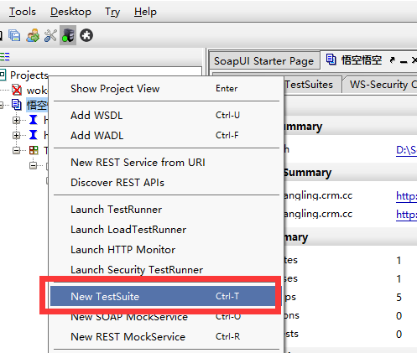The width and height of the screenshot is (417, 353).
Task: Click the Projects root node icon
Action: click(3, 75)
